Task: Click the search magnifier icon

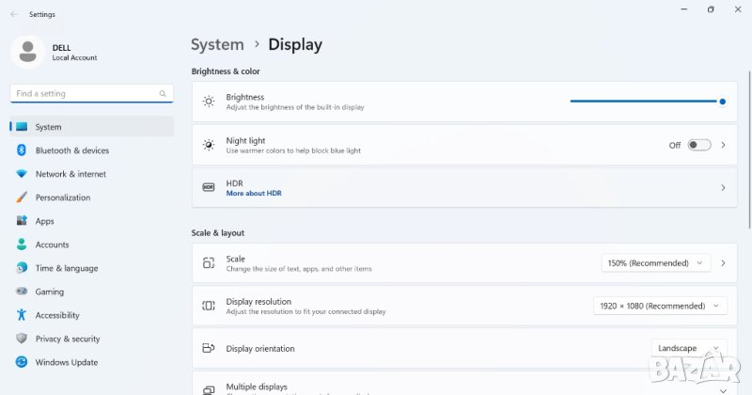Action: pyautogui.click(x=164, y=94)
